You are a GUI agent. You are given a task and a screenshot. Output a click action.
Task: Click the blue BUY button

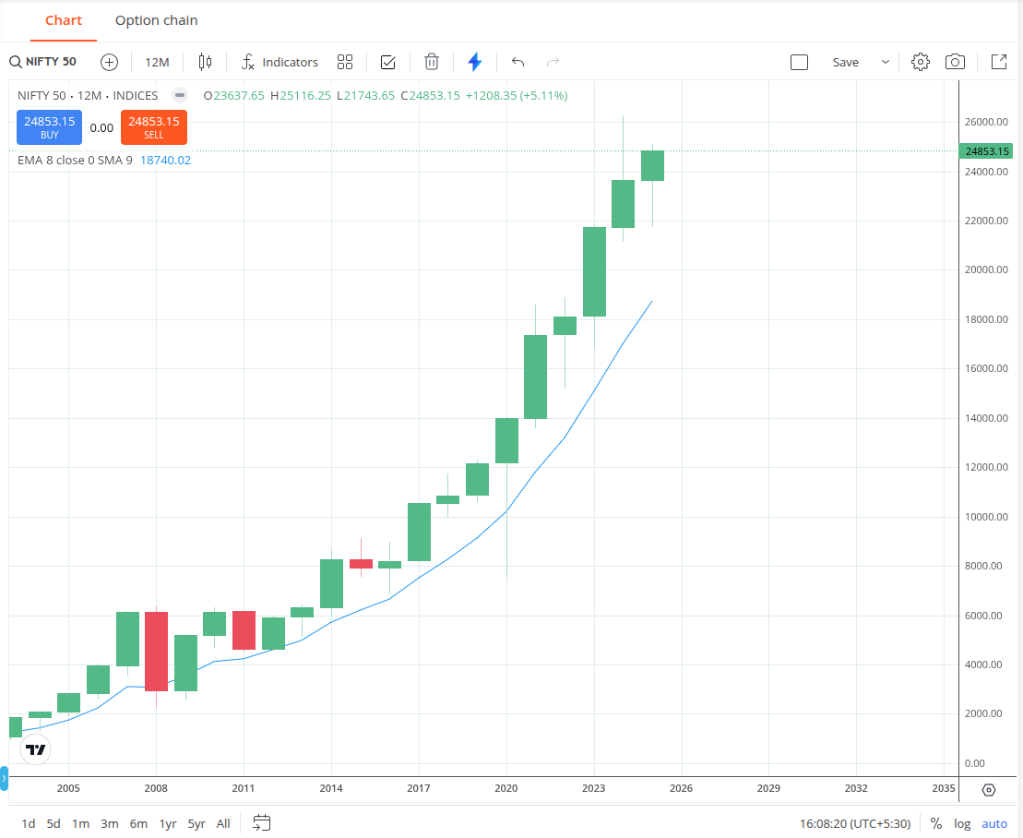coord(50,127)
